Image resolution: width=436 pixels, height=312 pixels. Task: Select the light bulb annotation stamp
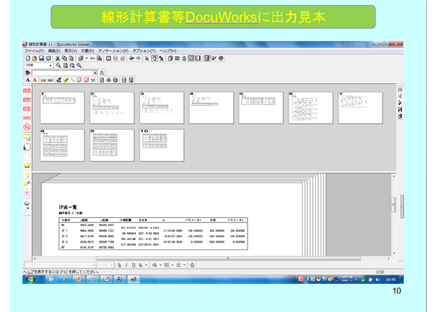(27, 175)
